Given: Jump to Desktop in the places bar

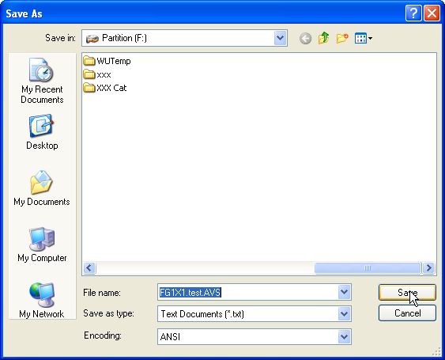Looking at the screenshot, I should (42, 132).
